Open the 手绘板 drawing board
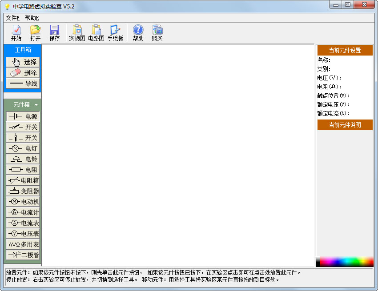Screen dimensions: 378x291 (x=116, y=33)
